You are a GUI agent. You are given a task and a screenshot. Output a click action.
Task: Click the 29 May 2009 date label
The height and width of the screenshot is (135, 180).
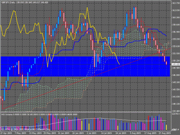tap(50, 133)
